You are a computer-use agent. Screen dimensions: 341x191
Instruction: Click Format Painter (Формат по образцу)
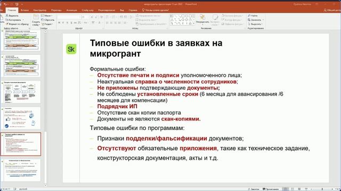[17, 24]
